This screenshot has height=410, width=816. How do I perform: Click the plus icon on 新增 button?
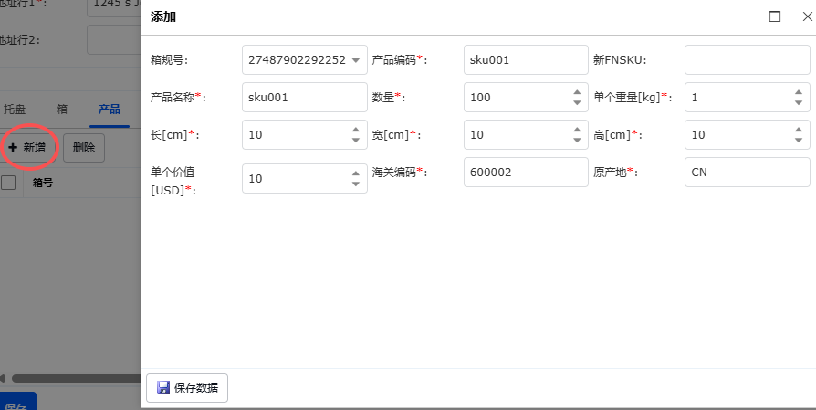pos(13,147)
